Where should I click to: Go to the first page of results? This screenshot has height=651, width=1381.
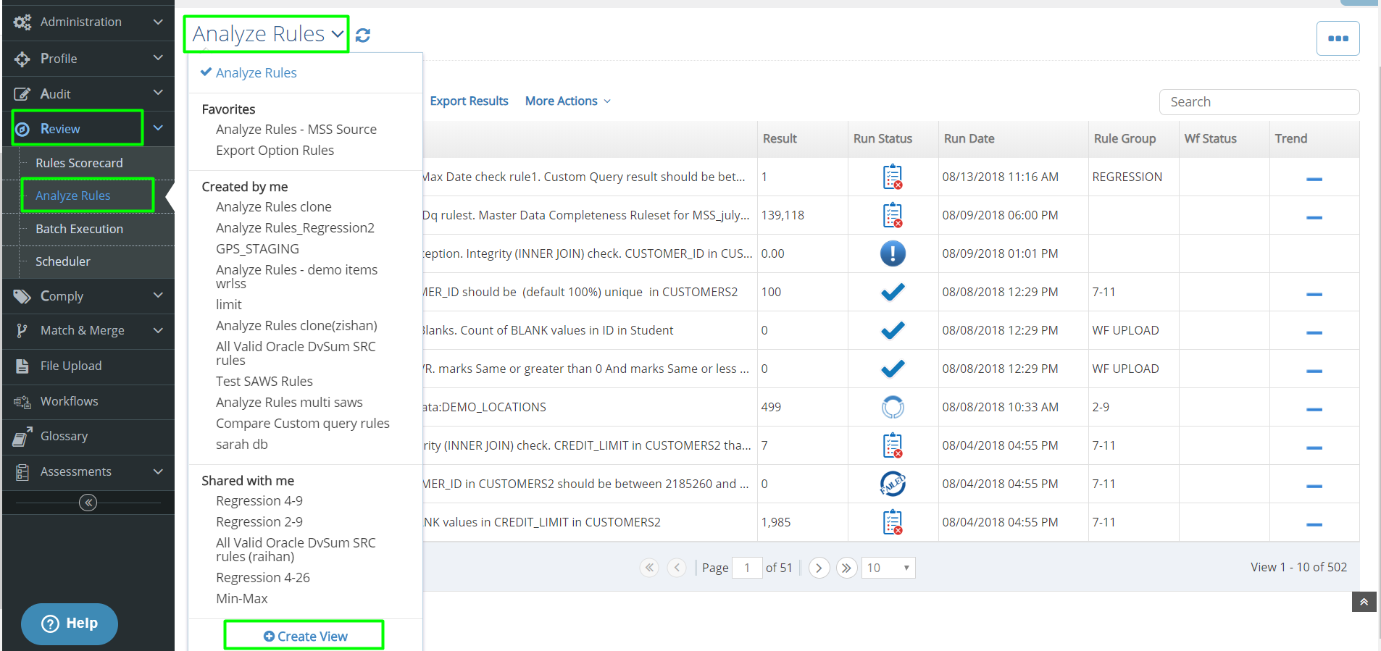click(649, 568)
